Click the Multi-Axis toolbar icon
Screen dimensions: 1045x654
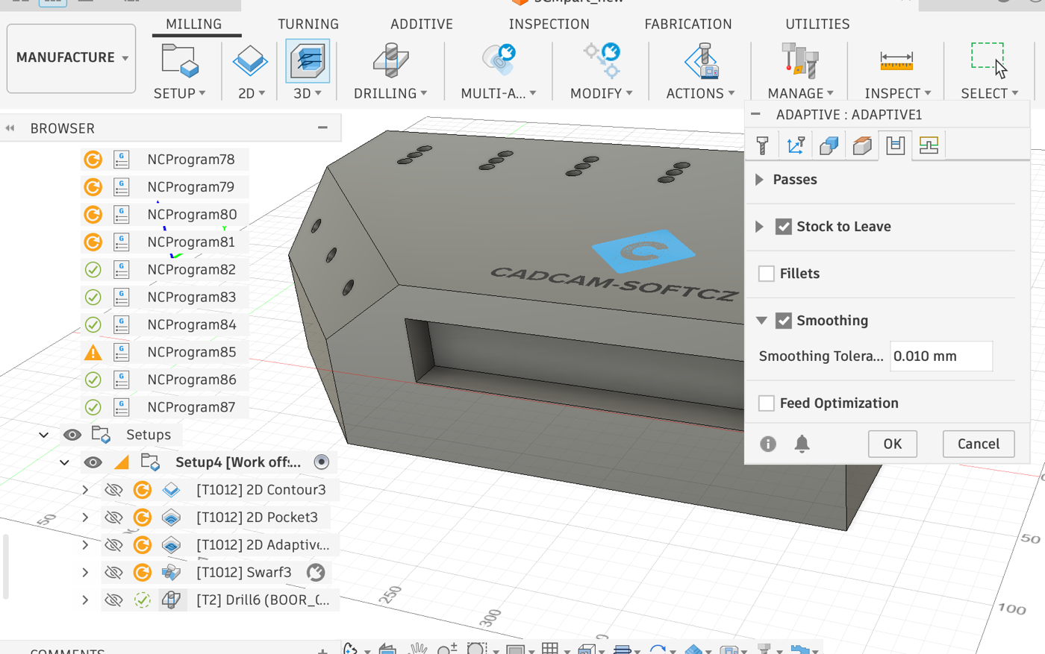click(x=499, y=60)
